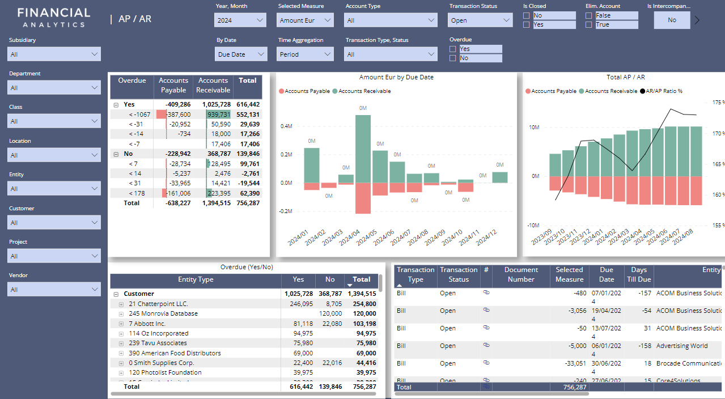Sort by the Days Till Due column header
725x399 pixels.
(x=639, y=274)
